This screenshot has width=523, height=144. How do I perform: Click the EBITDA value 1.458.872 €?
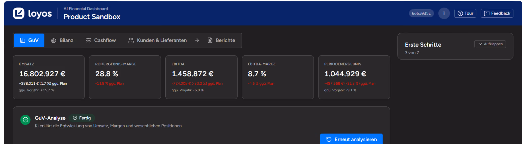pos(193,74)
